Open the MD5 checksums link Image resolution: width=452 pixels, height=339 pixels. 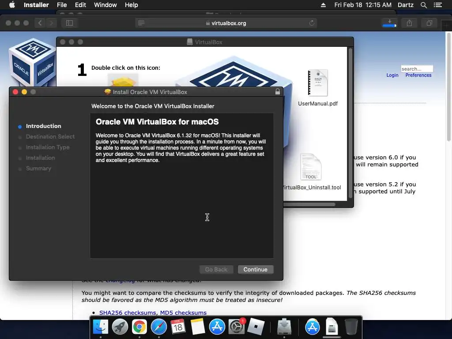point(183,313)
